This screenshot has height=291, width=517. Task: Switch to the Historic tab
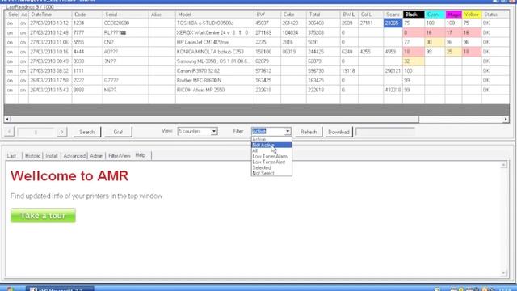(32, 156)
